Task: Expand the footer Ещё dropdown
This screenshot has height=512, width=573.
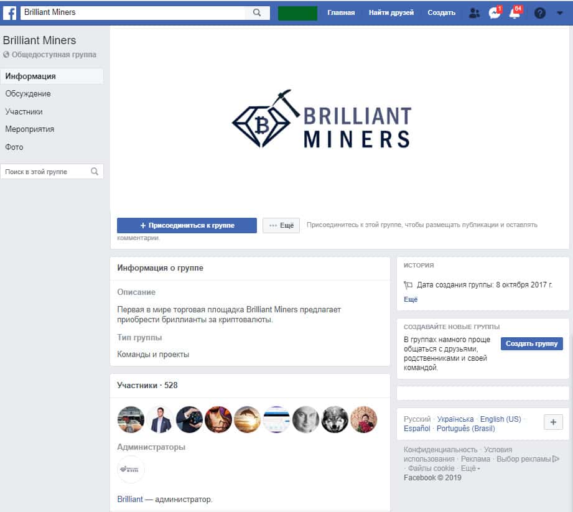Action: [470, 468]
